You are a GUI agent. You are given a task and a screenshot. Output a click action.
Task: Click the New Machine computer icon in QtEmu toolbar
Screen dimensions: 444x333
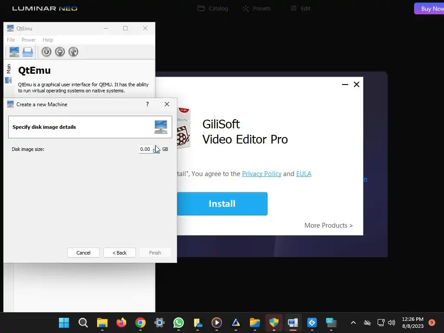14,52
